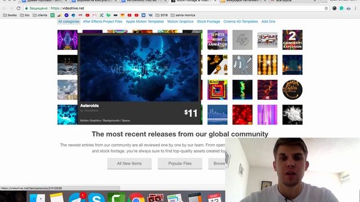Open the gold circular logo thumbnail

coord(292,90)
